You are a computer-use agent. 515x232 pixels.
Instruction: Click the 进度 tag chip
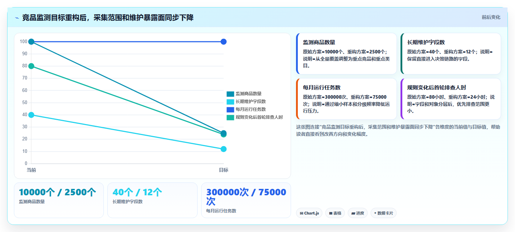click(x=358, y=213)
